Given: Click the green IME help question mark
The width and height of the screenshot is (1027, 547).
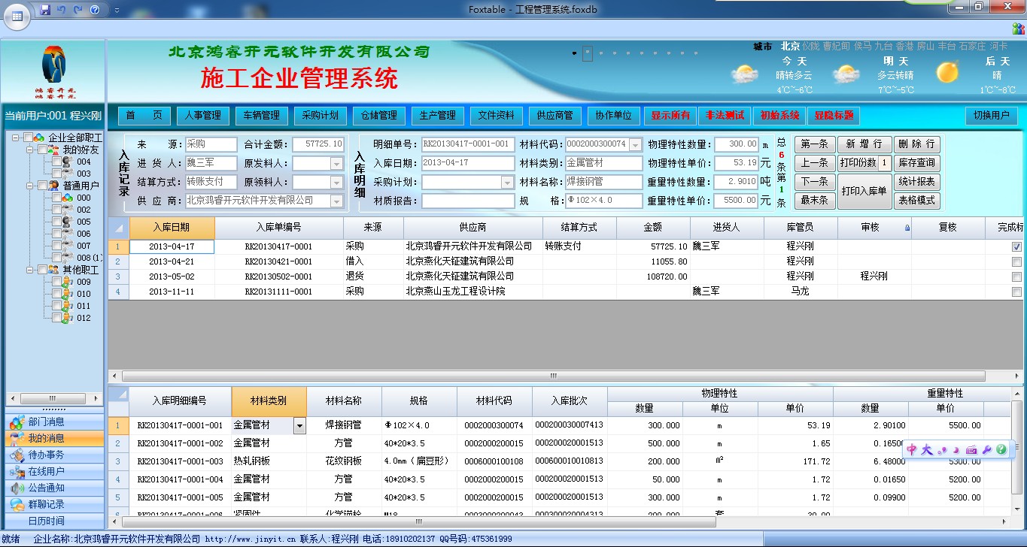Looking at the screenshot, I should pos(1001,449).
